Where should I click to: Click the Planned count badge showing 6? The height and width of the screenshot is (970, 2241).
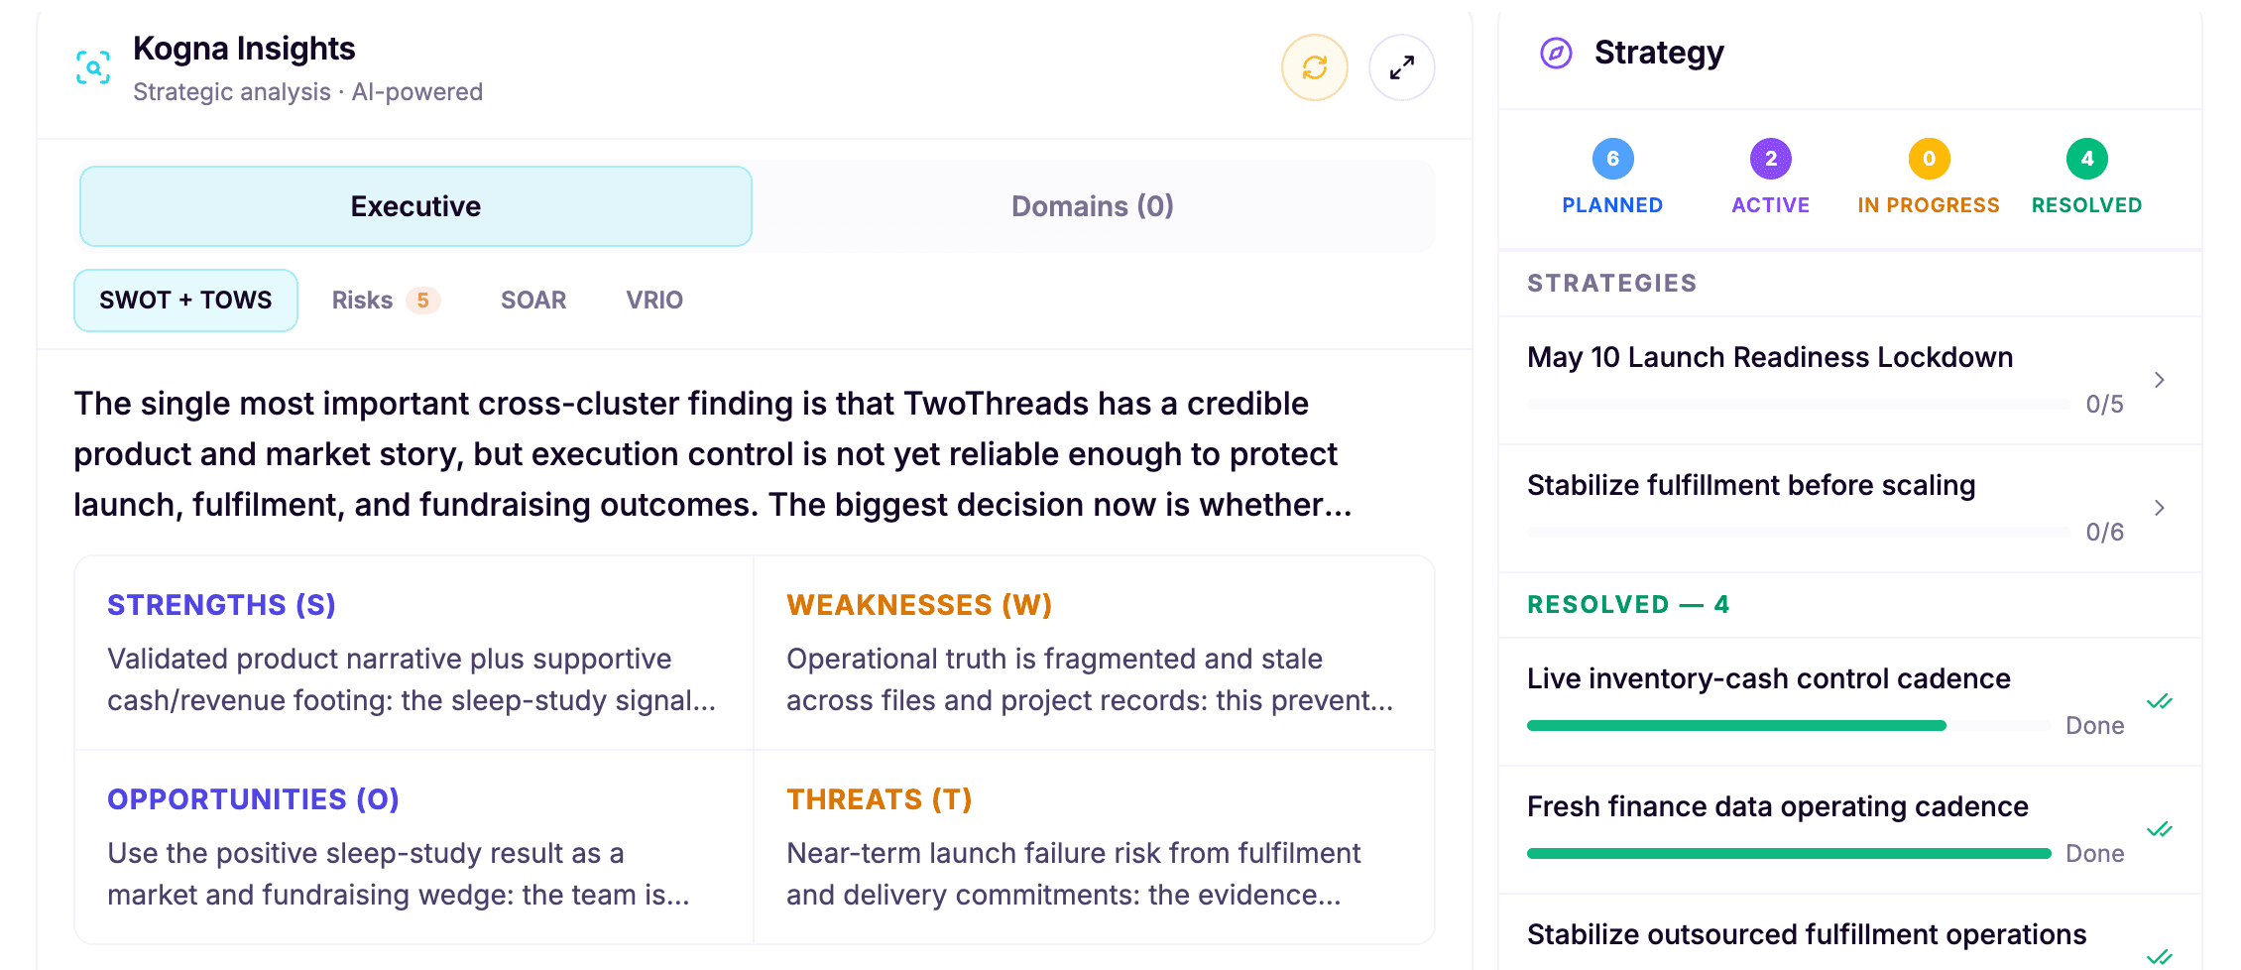[1612, 159]
